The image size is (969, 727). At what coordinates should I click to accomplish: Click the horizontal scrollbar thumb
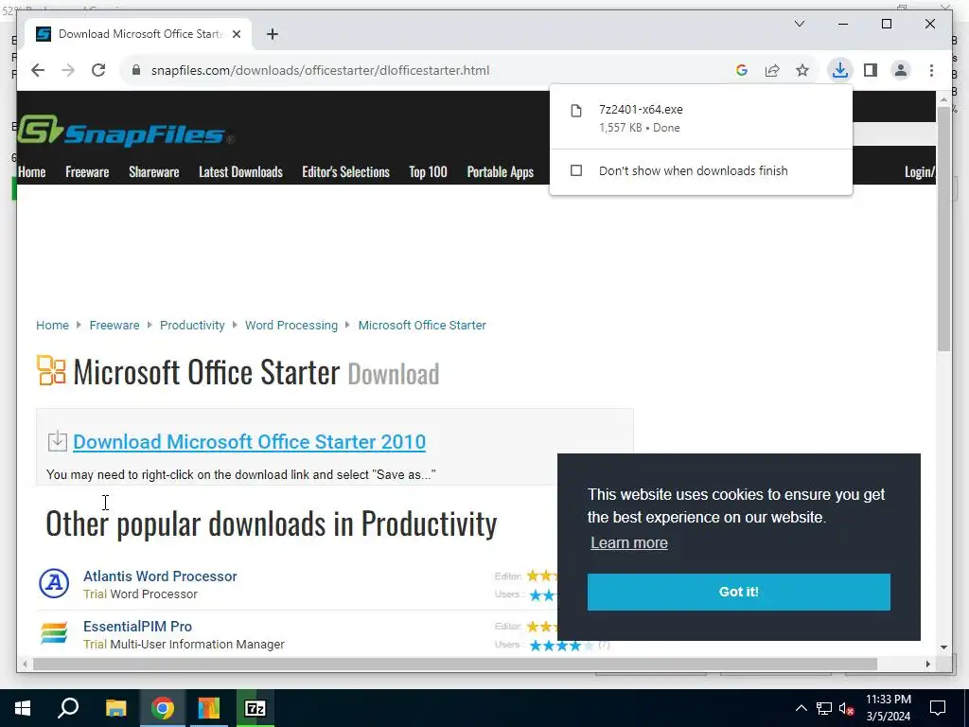coord(455,664)
